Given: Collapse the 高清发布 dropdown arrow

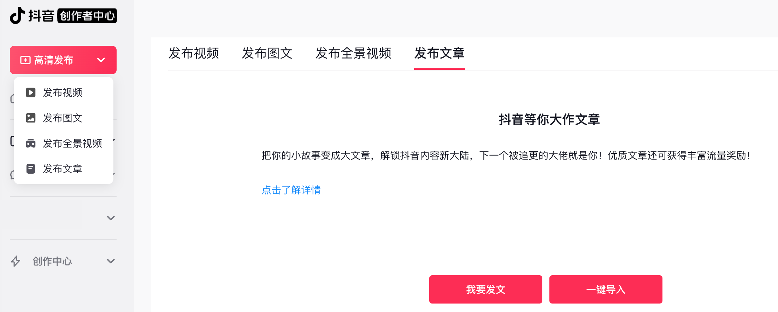Looking at the screenshot, I should (x=101, y=60).
